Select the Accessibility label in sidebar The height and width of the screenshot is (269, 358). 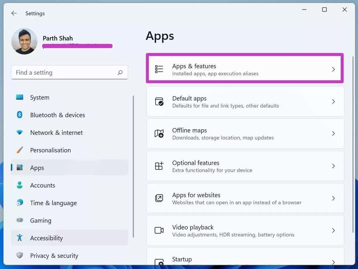pos(46,238)
